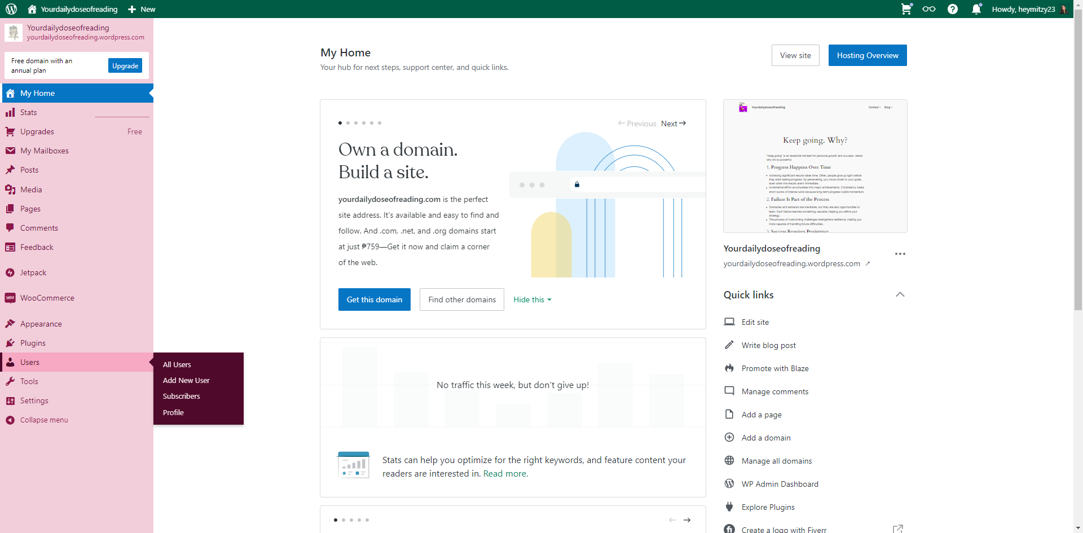The height and width of the screenshot is (533, 1083).
Task: Collapse the Quick links section
Action: (900, 294)
